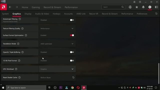Open top Record & Stream menu

click(52, 7)
